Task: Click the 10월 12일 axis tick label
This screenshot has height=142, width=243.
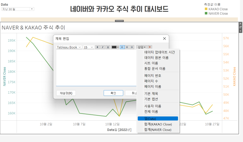Action: coord(112,124)
